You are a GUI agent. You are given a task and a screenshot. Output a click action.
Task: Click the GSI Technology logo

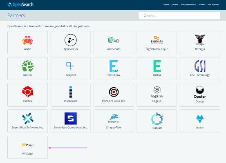(200, 66)
